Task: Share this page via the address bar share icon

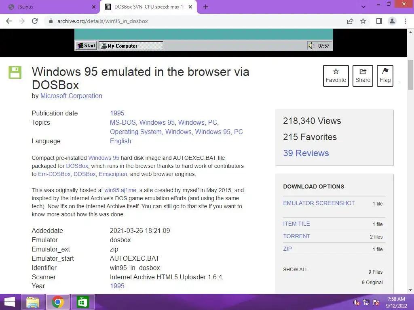Action: pos(350,21)
